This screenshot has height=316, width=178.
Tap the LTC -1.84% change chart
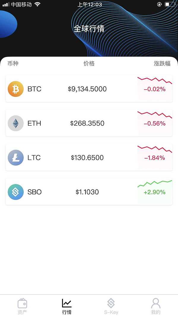click(155, 157)
